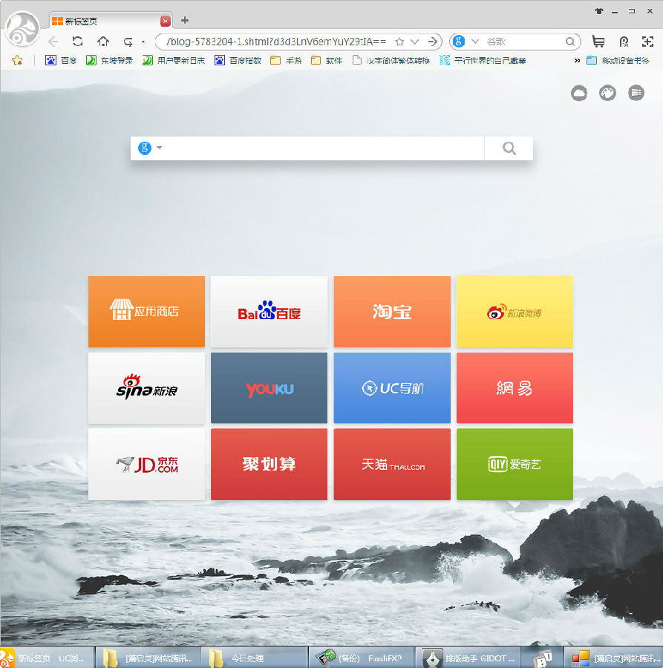Open the 东坡导录 bookmark
This screenshot has width=663, height=668.
pyautogui.click(x=109, y=61)
